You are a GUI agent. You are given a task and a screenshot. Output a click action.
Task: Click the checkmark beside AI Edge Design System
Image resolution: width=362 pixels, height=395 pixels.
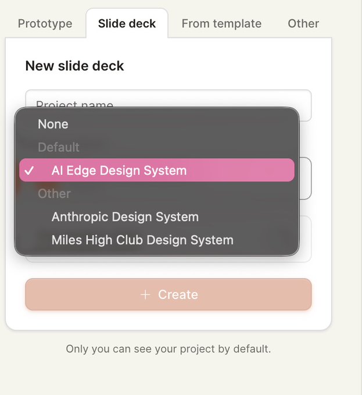click(29, 170)
